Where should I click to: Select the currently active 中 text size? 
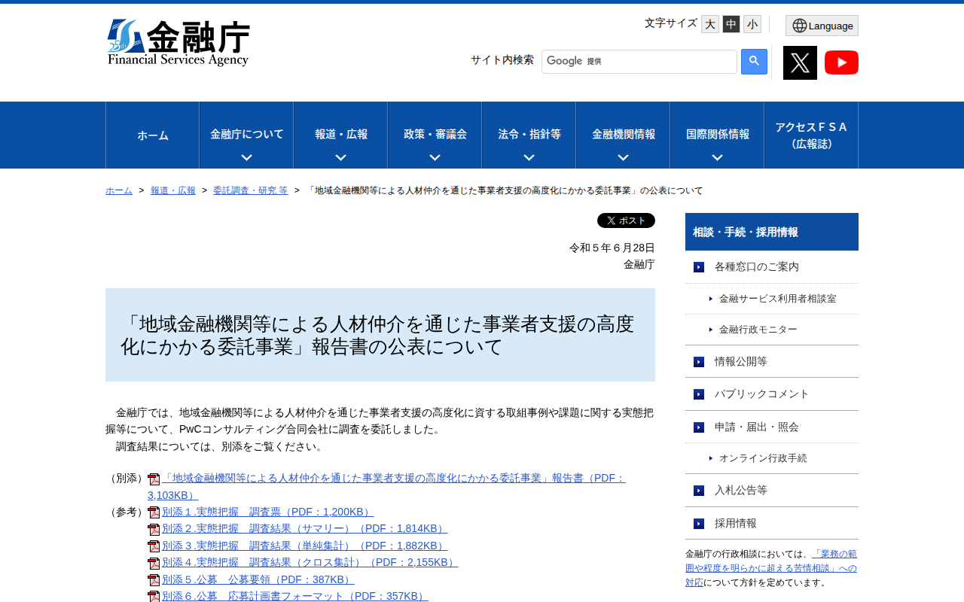coord(731,23)
